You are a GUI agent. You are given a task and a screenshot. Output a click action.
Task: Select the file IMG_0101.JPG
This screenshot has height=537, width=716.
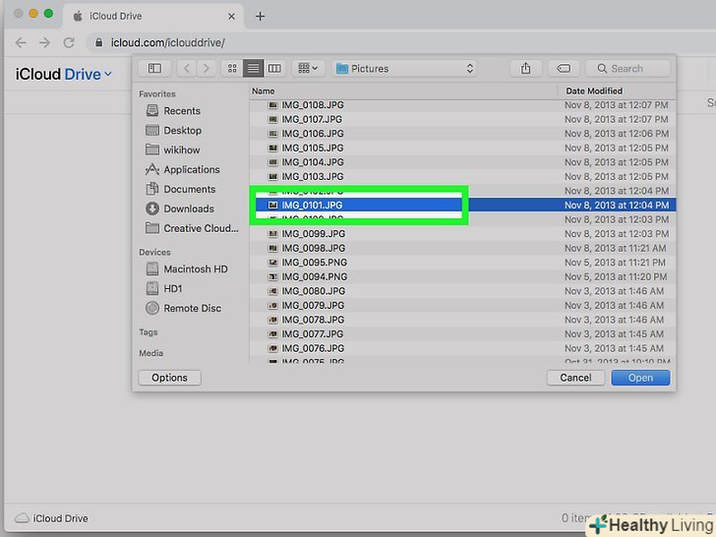(312, 206)
